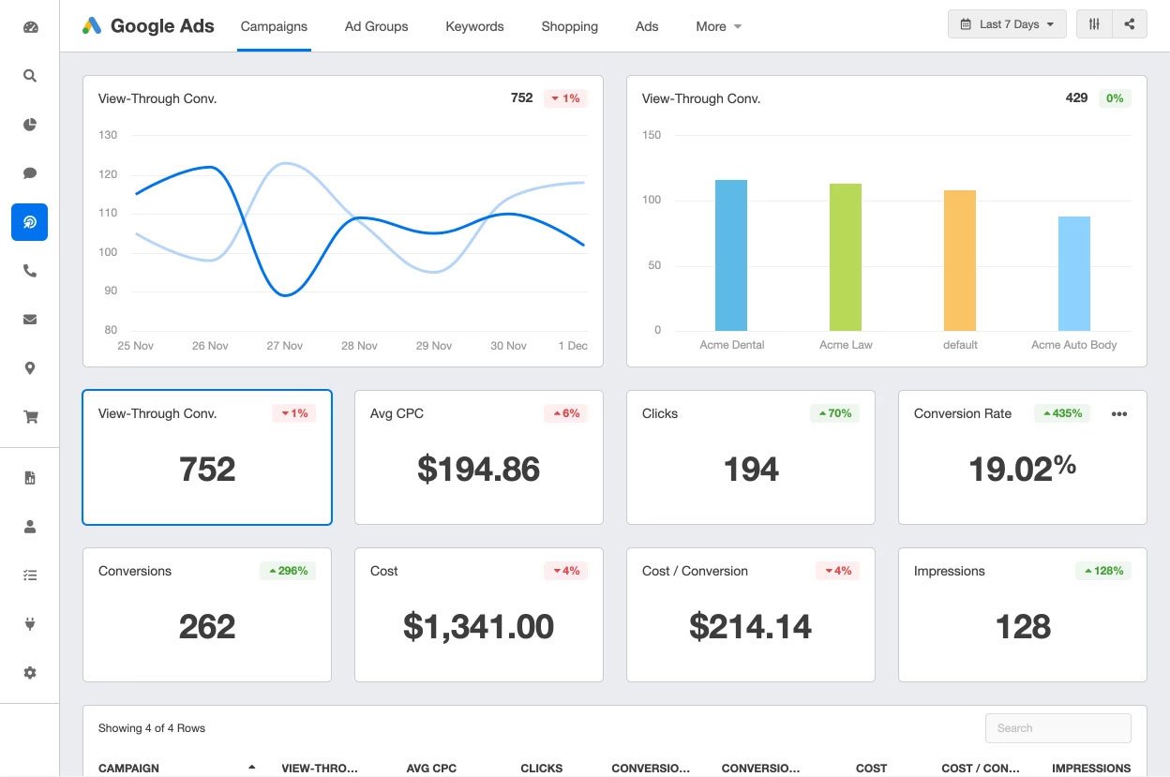Viewport: 1170px width, 777px height.
Task: Switch to the Ad Groups tab
Action: tap(376, 26)
